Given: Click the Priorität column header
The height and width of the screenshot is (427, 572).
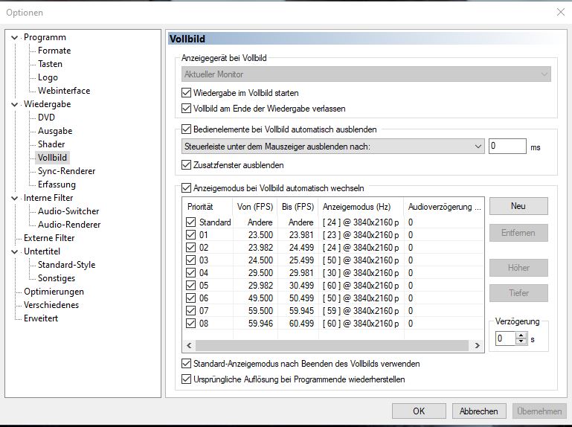Looking at the screenshot, I should click(x=208, y=207).
